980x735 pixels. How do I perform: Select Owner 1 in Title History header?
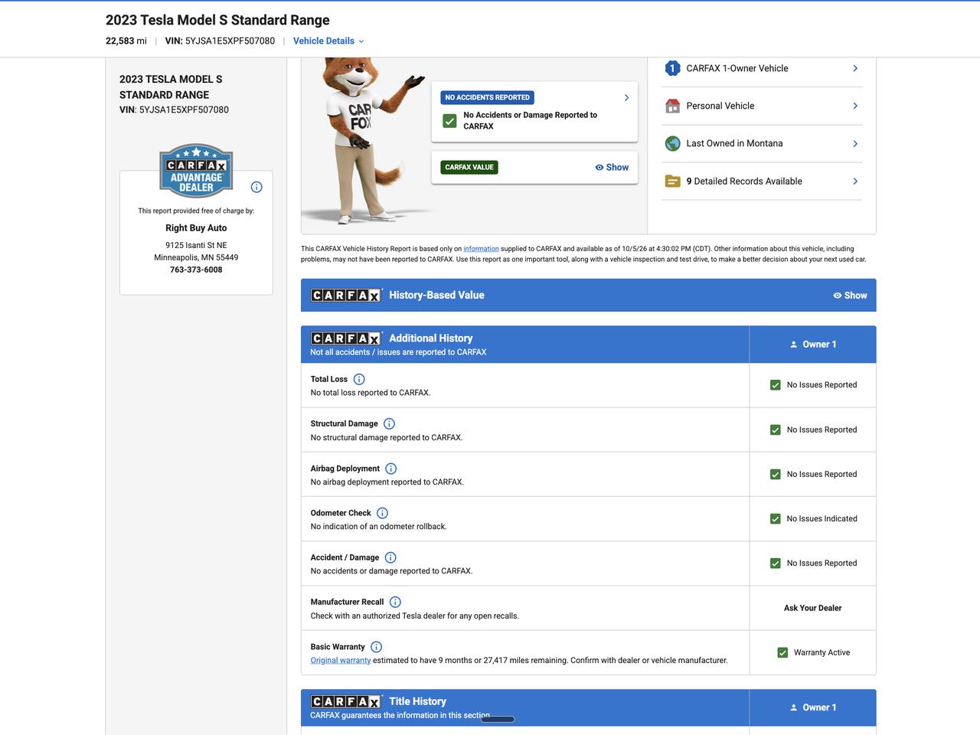[x=813, y=707]
